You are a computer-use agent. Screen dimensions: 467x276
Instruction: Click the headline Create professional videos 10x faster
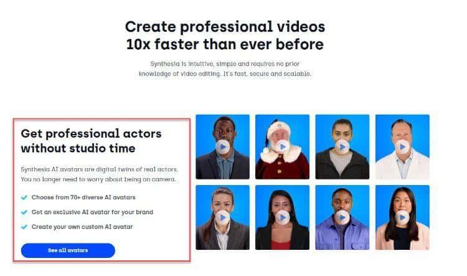click(225, 36)
